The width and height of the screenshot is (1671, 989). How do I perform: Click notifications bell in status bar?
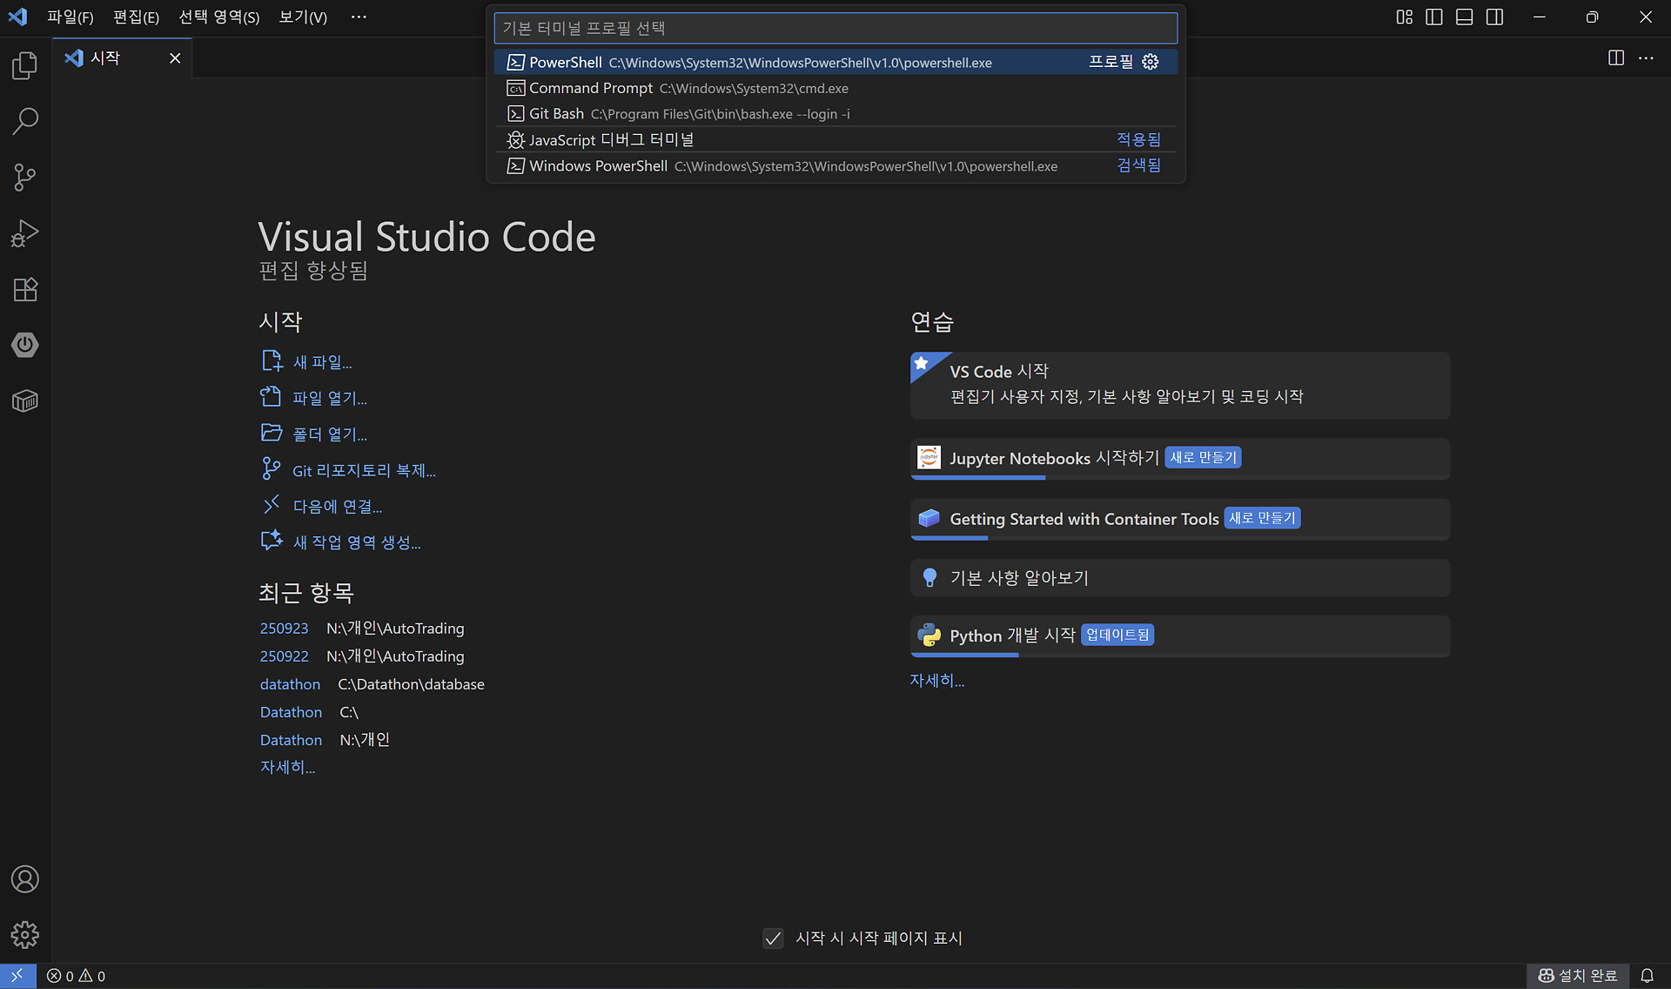1647,976
